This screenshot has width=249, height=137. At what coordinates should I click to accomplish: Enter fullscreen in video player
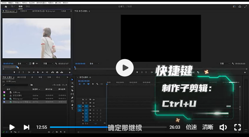click(x=237, y=127)
